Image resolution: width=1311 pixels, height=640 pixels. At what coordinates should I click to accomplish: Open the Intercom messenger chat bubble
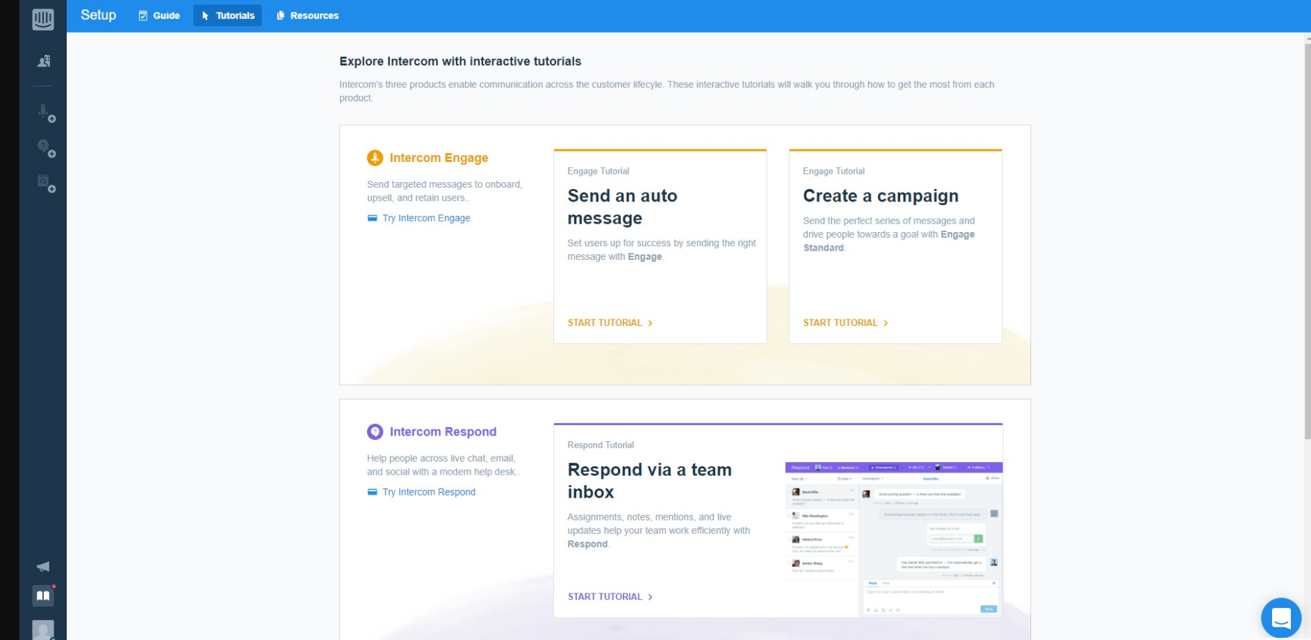coord(1280,617)
